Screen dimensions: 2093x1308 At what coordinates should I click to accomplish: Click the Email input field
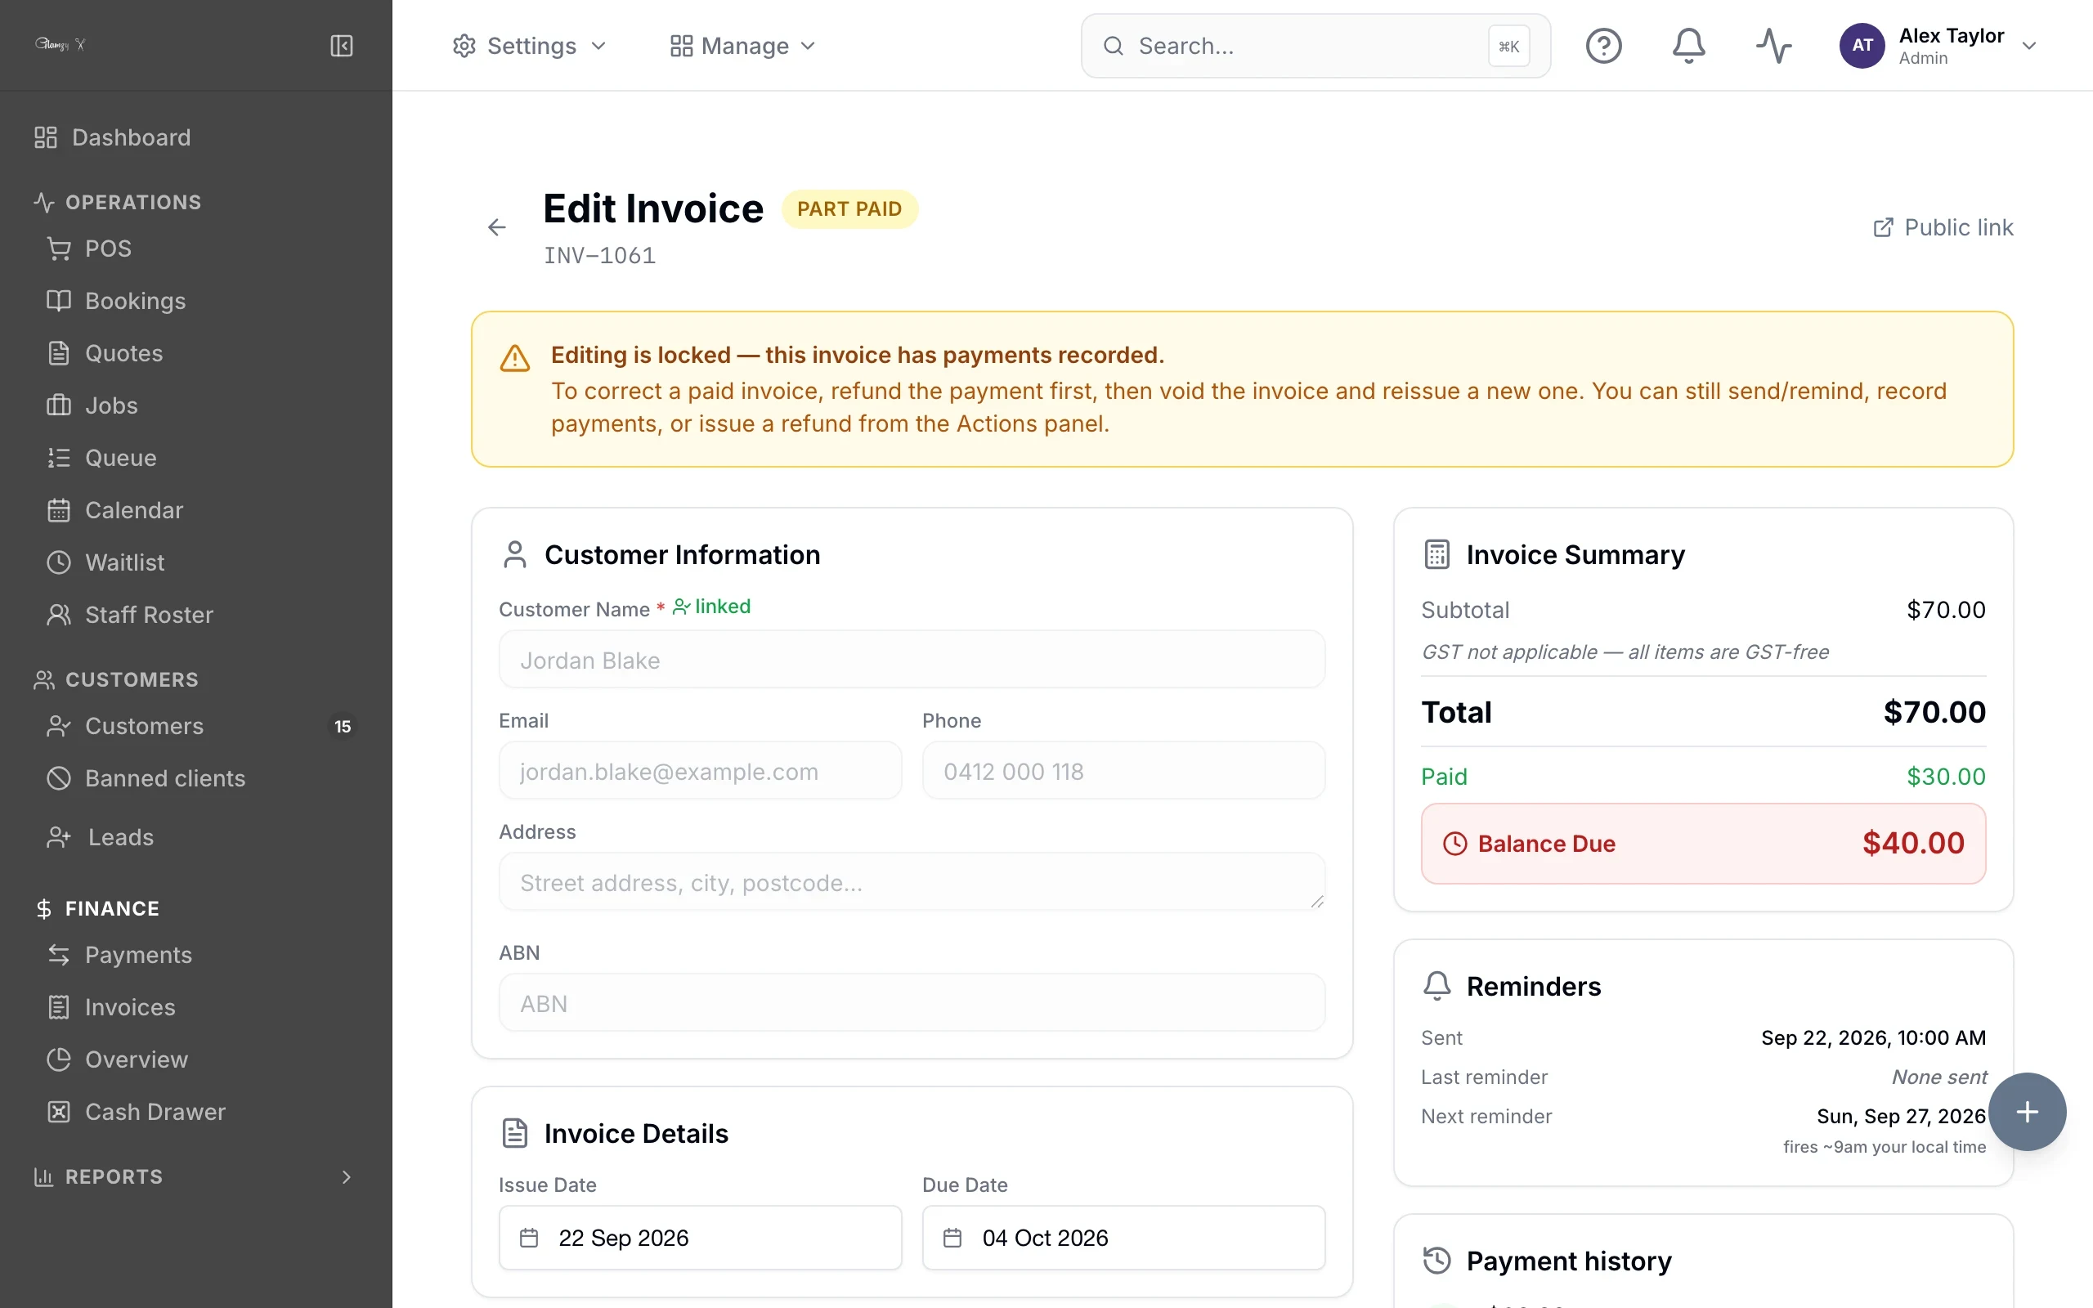click(700, 771)
